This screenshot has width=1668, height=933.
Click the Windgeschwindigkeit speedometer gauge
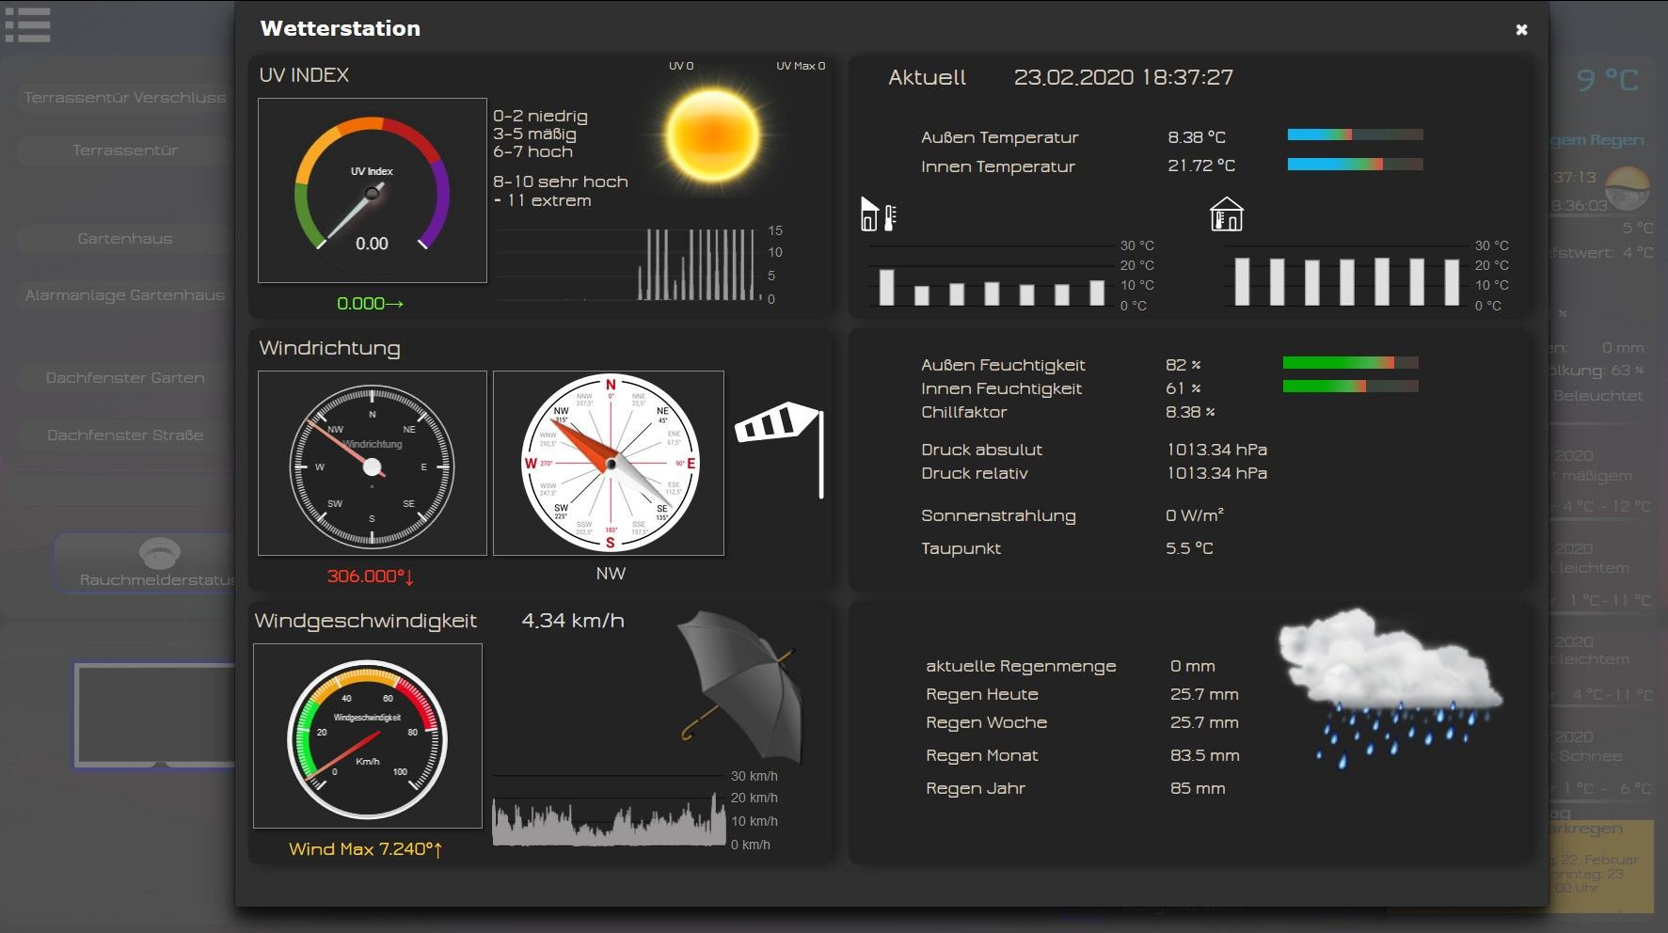click(x=368, y=735)
